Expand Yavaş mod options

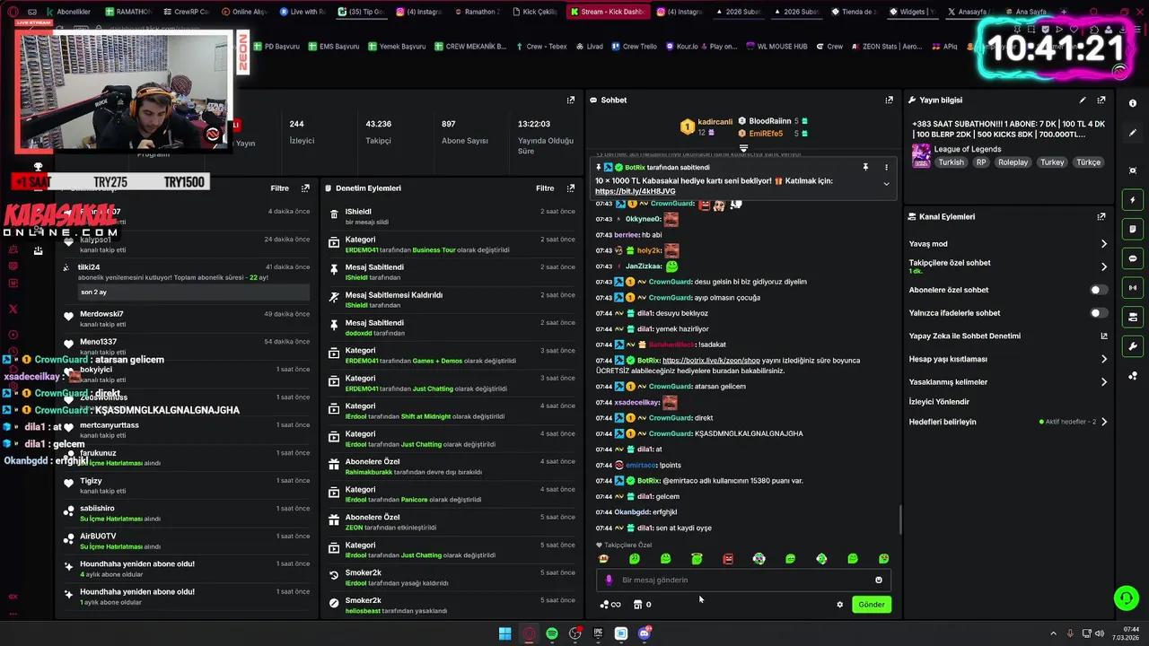pyautogui.click(x=1104, y=244)
